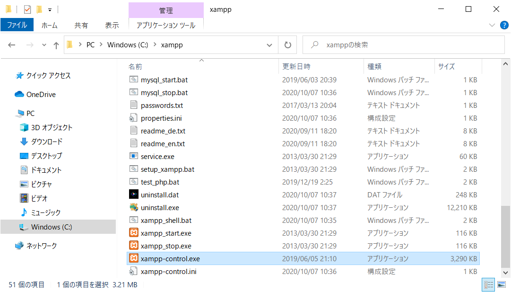Click the passwords.txt document icon
This screenshot has width=511, height=292.
pos(134,105)
